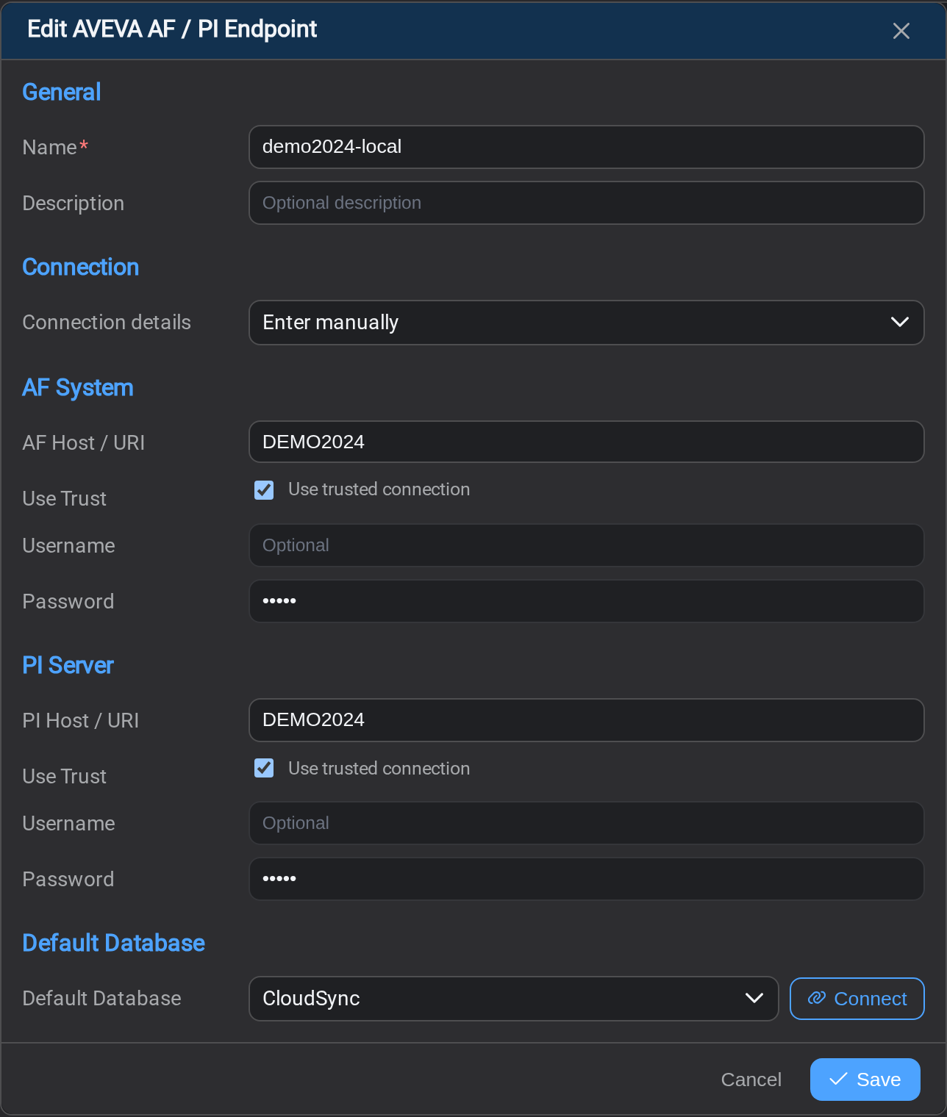Click the Cancel button
Image resolution: width=947 pixels, height=1117 pixels.
click(751, 1080)
